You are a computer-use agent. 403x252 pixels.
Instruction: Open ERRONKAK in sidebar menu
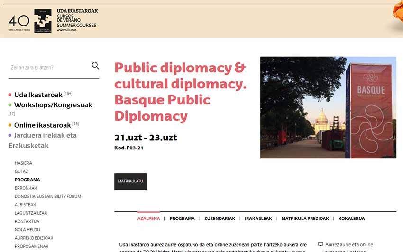point(26,188)
